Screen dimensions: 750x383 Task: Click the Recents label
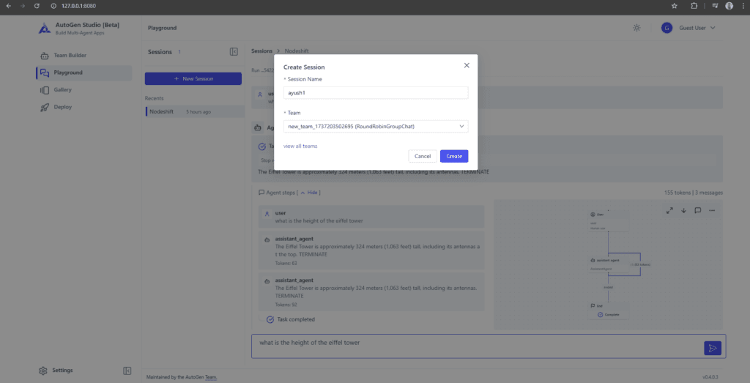click(x=154, y=99)
